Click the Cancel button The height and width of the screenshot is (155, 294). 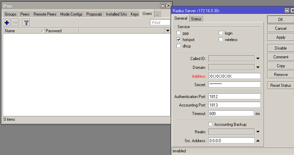coord(280,28)
